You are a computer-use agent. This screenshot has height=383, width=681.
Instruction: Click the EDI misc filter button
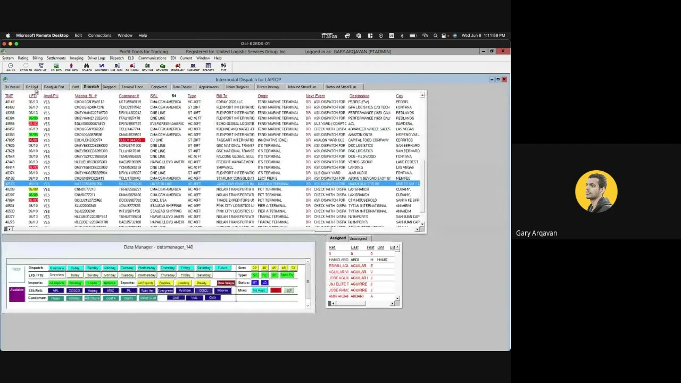click(x=289, y=290)
